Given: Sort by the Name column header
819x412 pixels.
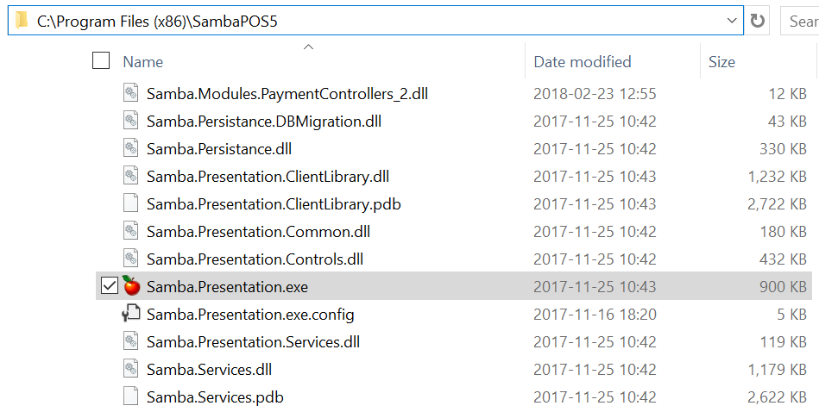Looking at the screenshot, I should (142, 61).
